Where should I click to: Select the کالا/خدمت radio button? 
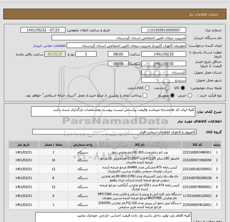tap(147, 88)
